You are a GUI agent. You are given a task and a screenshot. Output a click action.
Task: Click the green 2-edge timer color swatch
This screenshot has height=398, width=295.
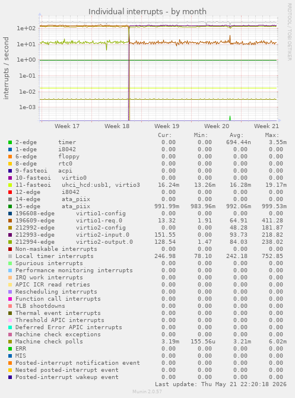(x=10, y=142)
